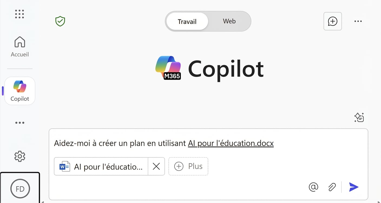The width and height of the screenshot is (381, 203).
Task: Click the attach file paperclip icon
Action: point(332,187)
